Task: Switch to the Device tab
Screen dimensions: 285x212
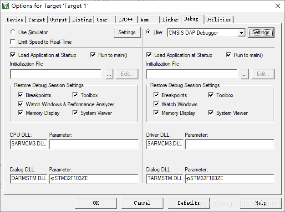Action: (15, 20)
